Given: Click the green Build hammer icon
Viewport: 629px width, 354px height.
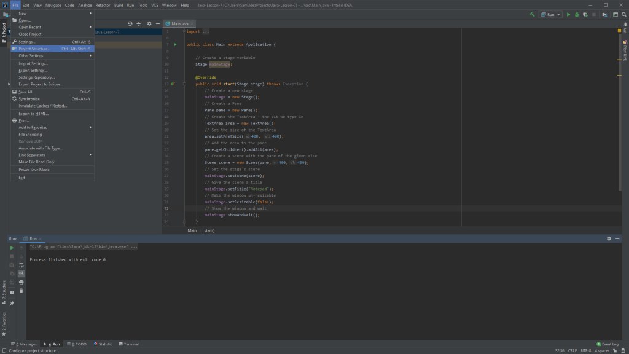Looking at the screenshot, I should point(532,14).
